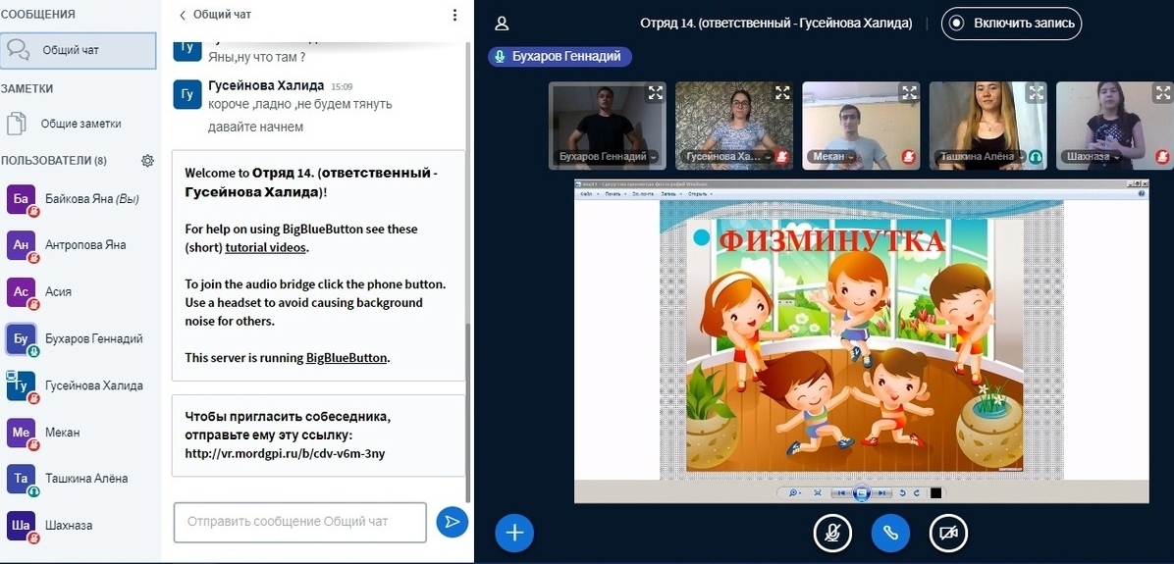
Task: Open the chat options three-dot menu
Action: point(454,15)
